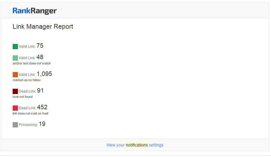The width and height of the screenshot is (271, 157).
Task: Click the valid link count 75
Action: [40, 46]
